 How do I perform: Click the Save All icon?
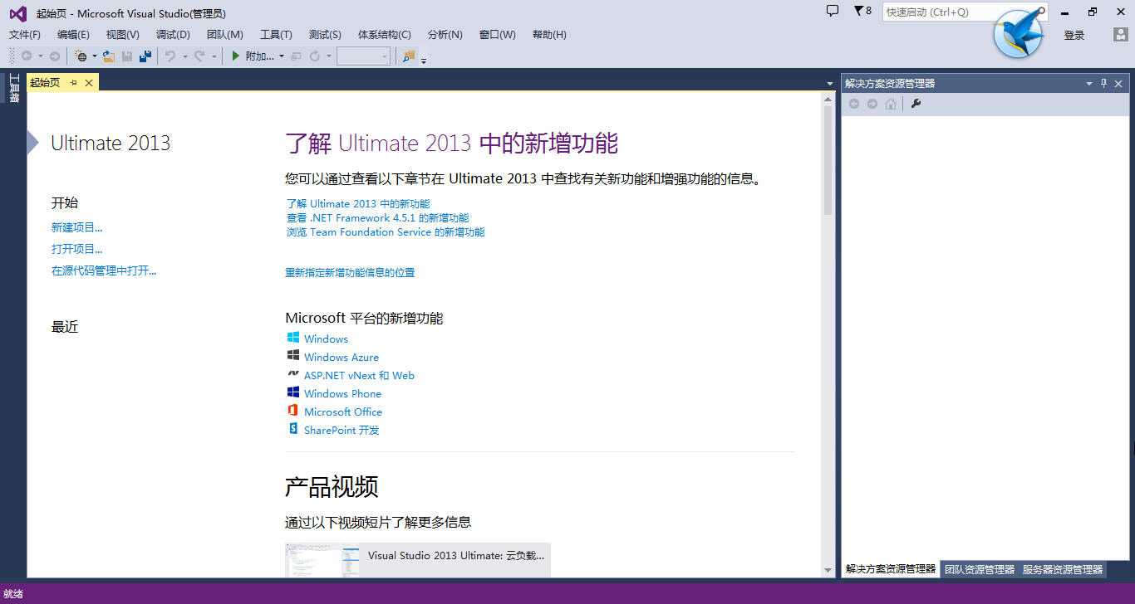tap(145, 56)
